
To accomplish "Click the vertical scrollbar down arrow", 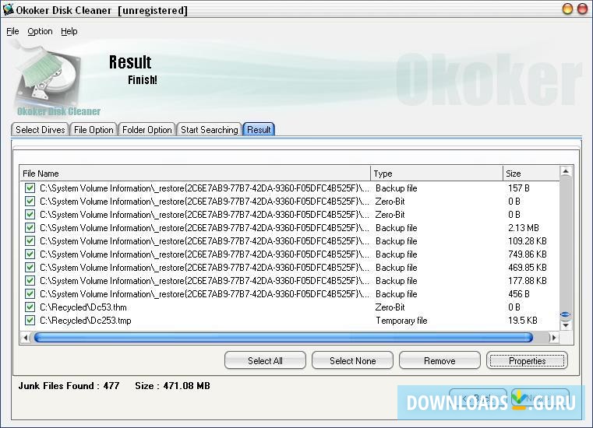I will pyautogui.click(x=566, y=325).
